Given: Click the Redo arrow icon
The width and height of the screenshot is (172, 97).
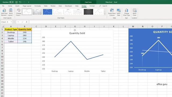Looking at the screenshot, I should pos(24,2).
